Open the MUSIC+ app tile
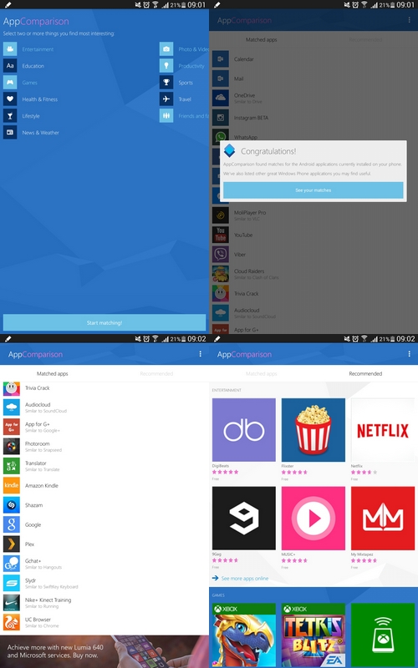418x668 pixels. (313, 518)
